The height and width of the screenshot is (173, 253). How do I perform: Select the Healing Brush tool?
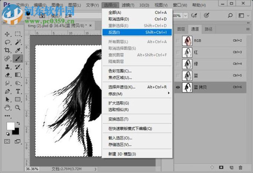(x=7, y=58)
